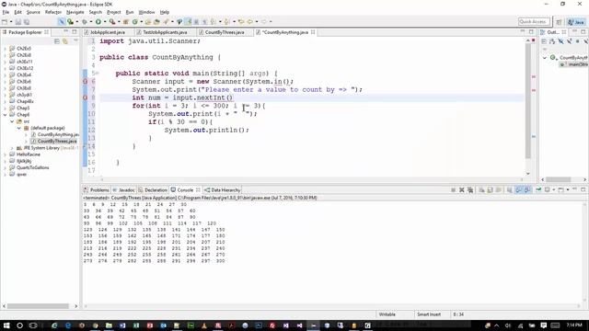Click Back to previous edit location arrow

pyautogui.click(x=241, y=22)
